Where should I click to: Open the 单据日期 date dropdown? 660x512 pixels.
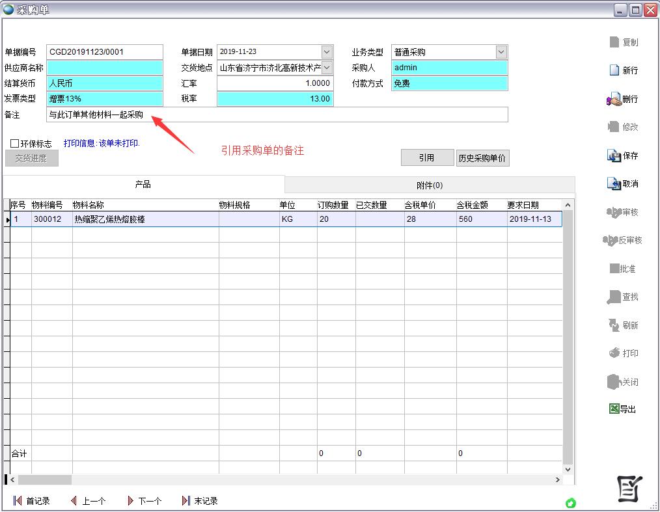coord(327,52)
